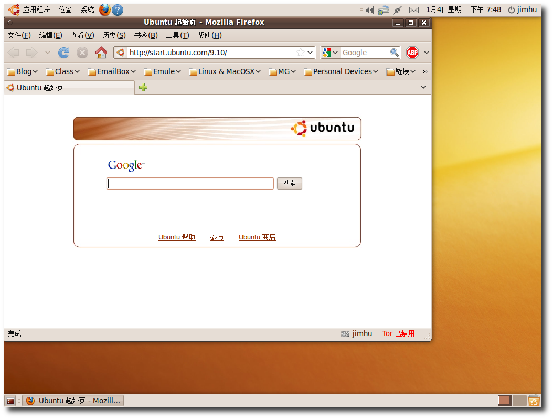This screenshot has height=419, width=553.
Task: Expand the MG bookmarks folder
Action: (282, 71)
